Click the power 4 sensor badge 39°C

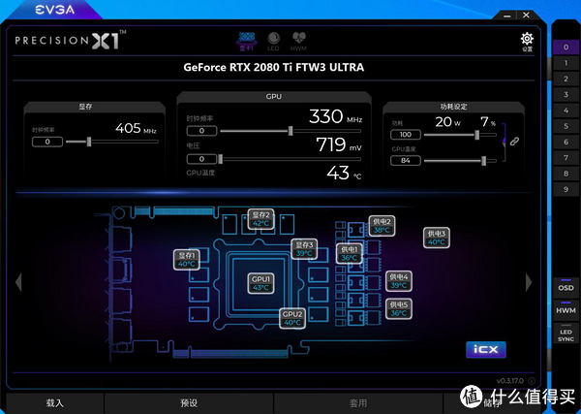pos(399,281)
